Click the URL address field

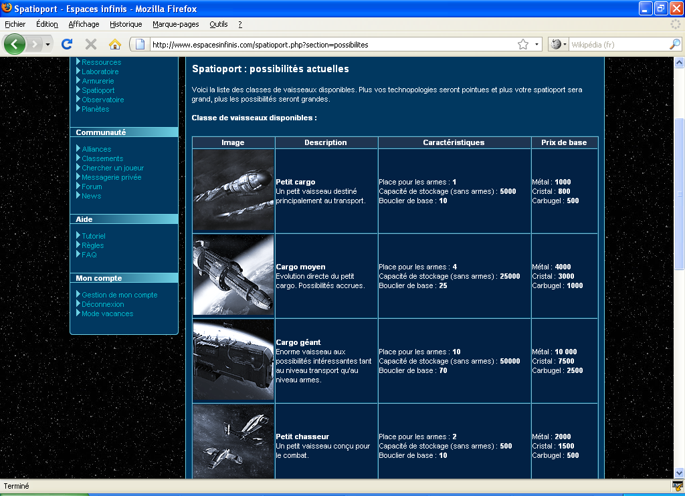click(x=333, y=45)
